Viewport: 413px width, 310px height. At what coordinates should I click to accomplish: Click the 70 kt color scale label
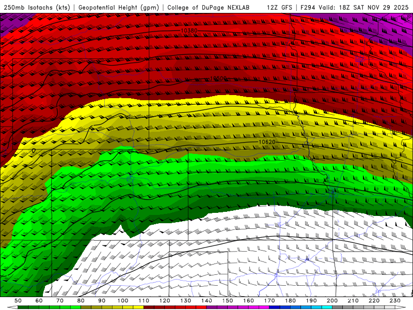60,301
